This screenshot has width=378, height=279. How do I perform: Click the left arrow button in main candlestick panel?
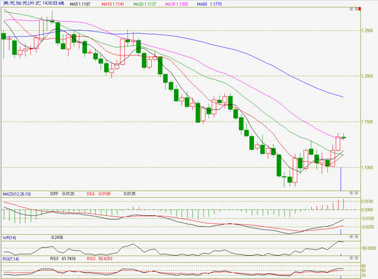pyautogui.click(x=352, y=9)
